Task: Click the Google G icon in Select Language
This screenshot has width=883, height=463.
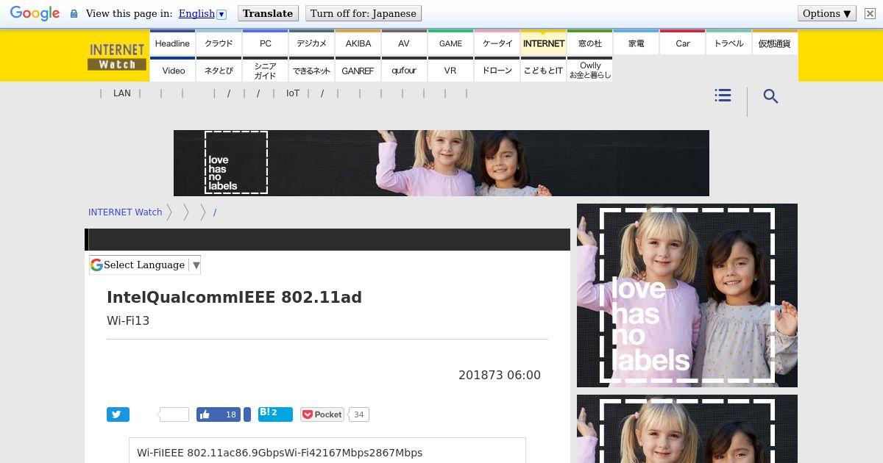Action: tap(96, 265)
